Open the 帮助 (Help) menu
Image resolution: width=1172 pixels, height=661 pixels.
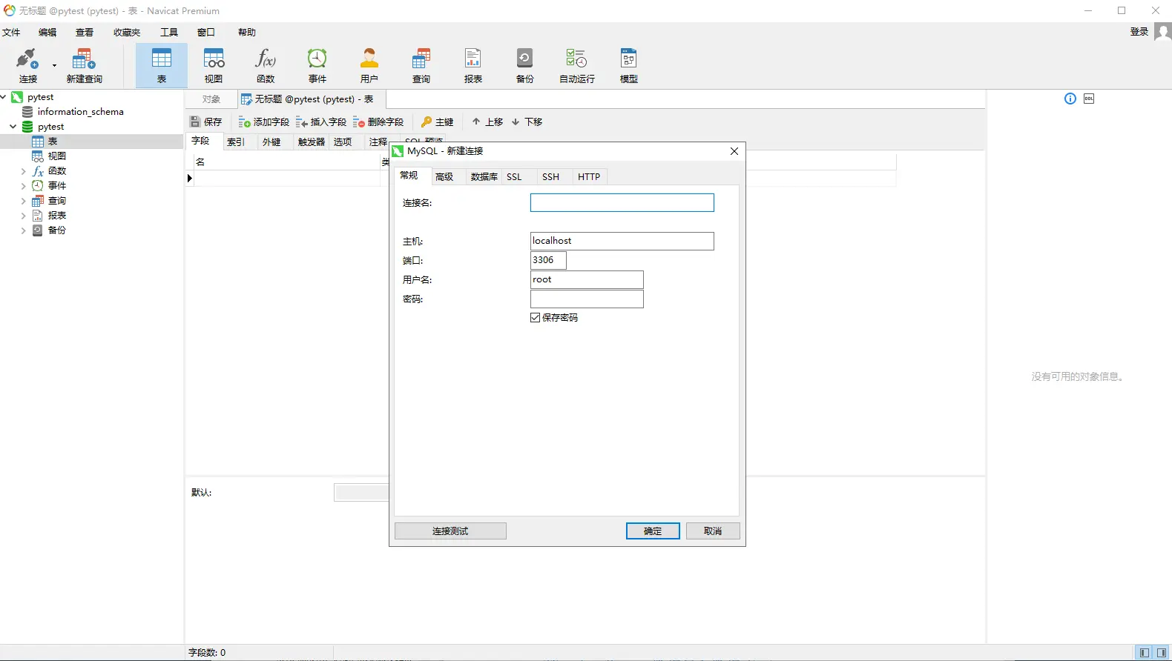pos(247,33)
